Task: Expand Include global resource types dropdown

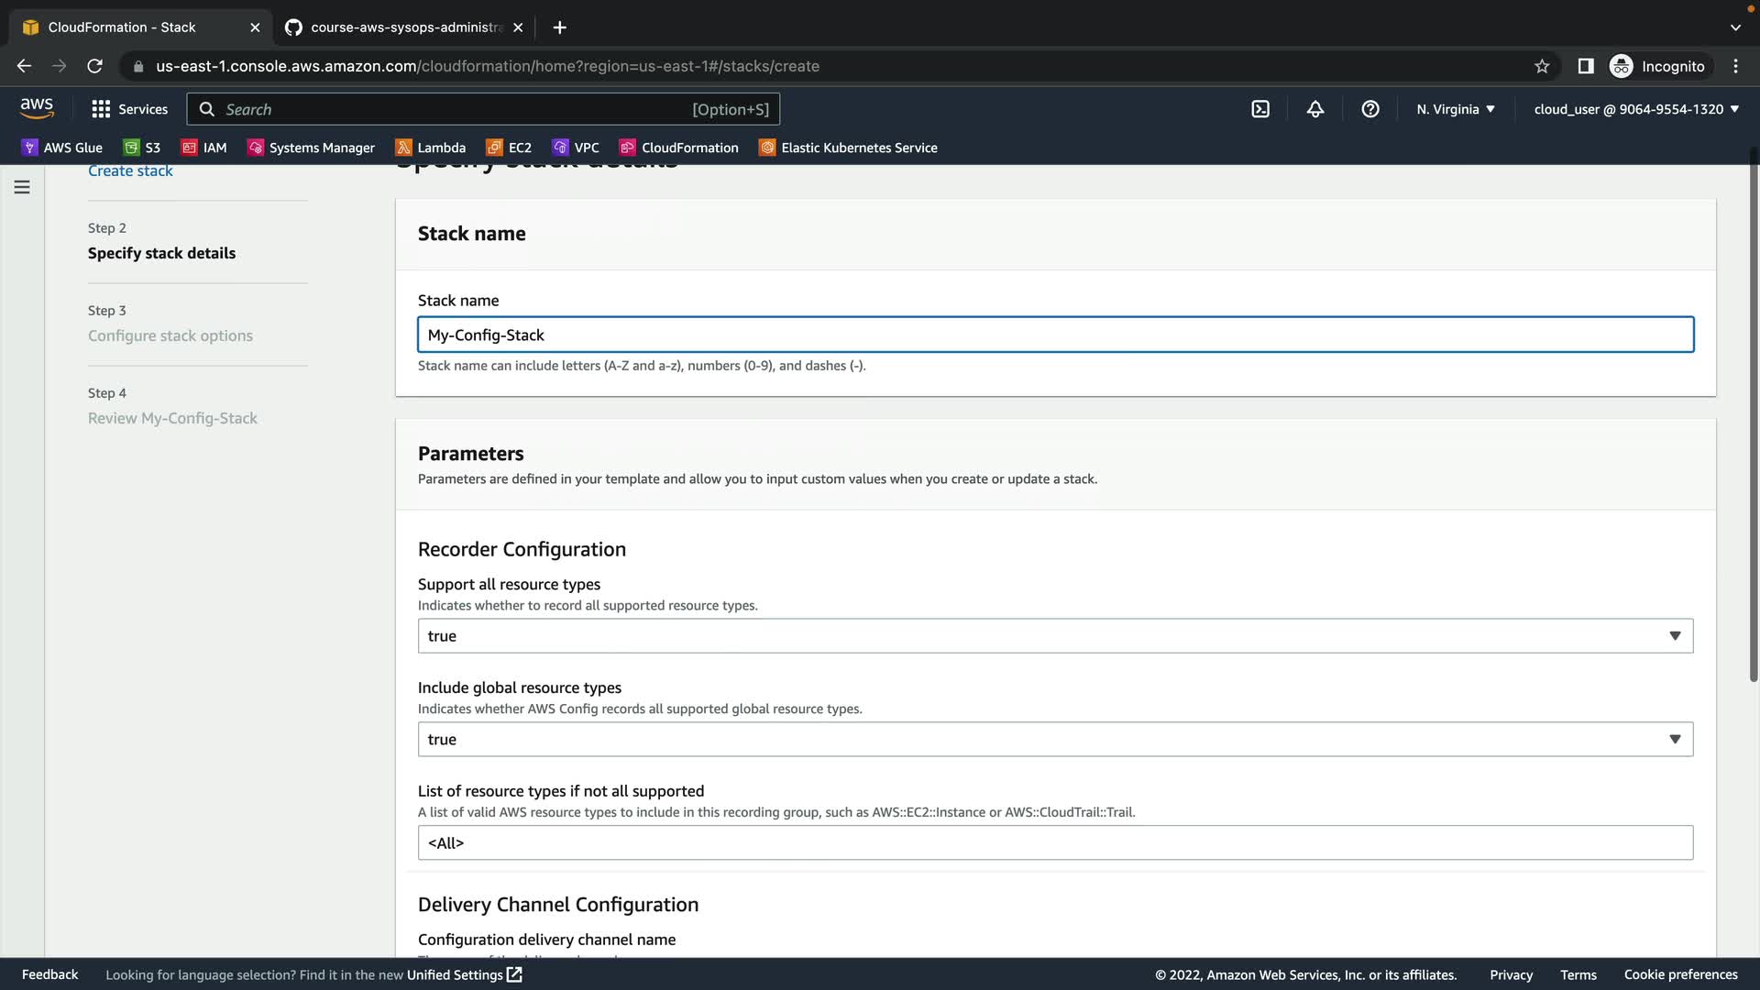Action: [x=1055, y=740]
